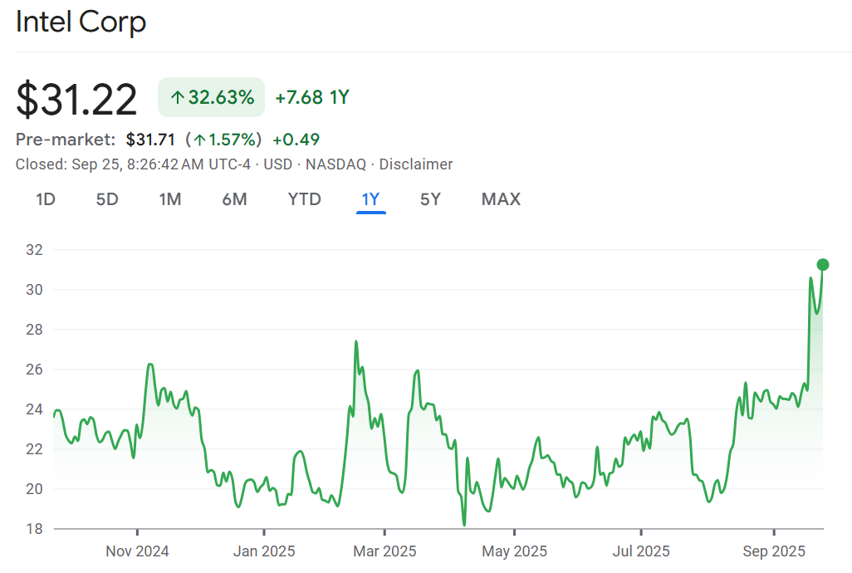
Task: Click the Sep 2025 axis label
Action: [774, 551]
